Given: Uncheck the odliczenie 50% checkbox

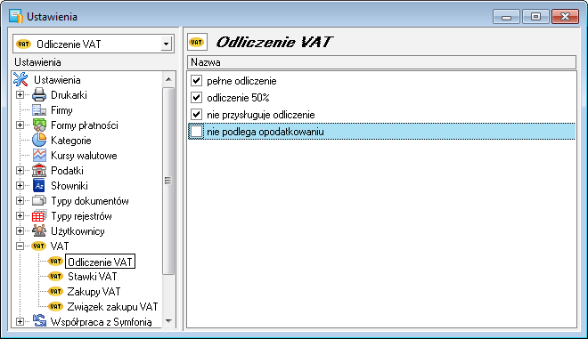Looking at the screenshot, I should tap(196, 97).
